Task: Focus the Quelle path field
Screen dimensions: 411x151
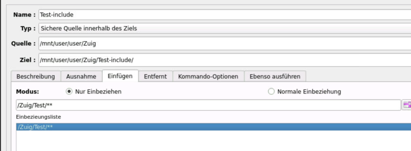Action: coord(225,44)
